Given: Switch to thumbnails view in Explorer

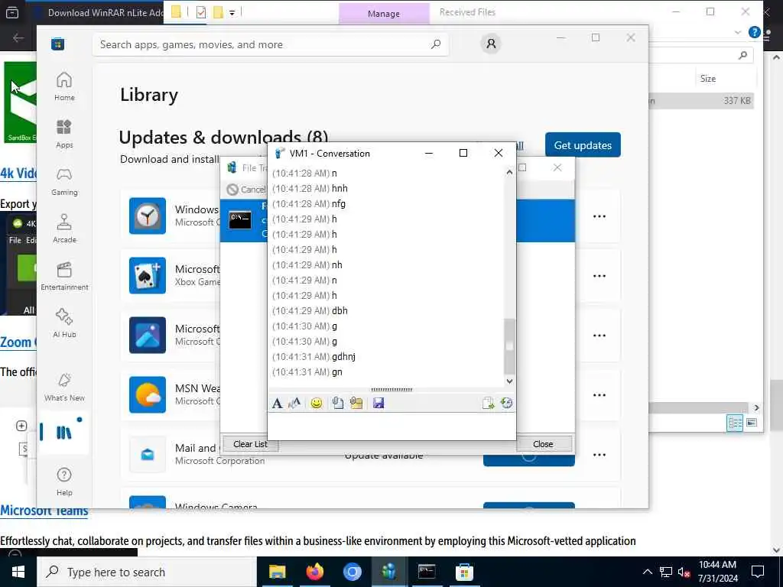Looking at the screenshot, I should (752, 423).
